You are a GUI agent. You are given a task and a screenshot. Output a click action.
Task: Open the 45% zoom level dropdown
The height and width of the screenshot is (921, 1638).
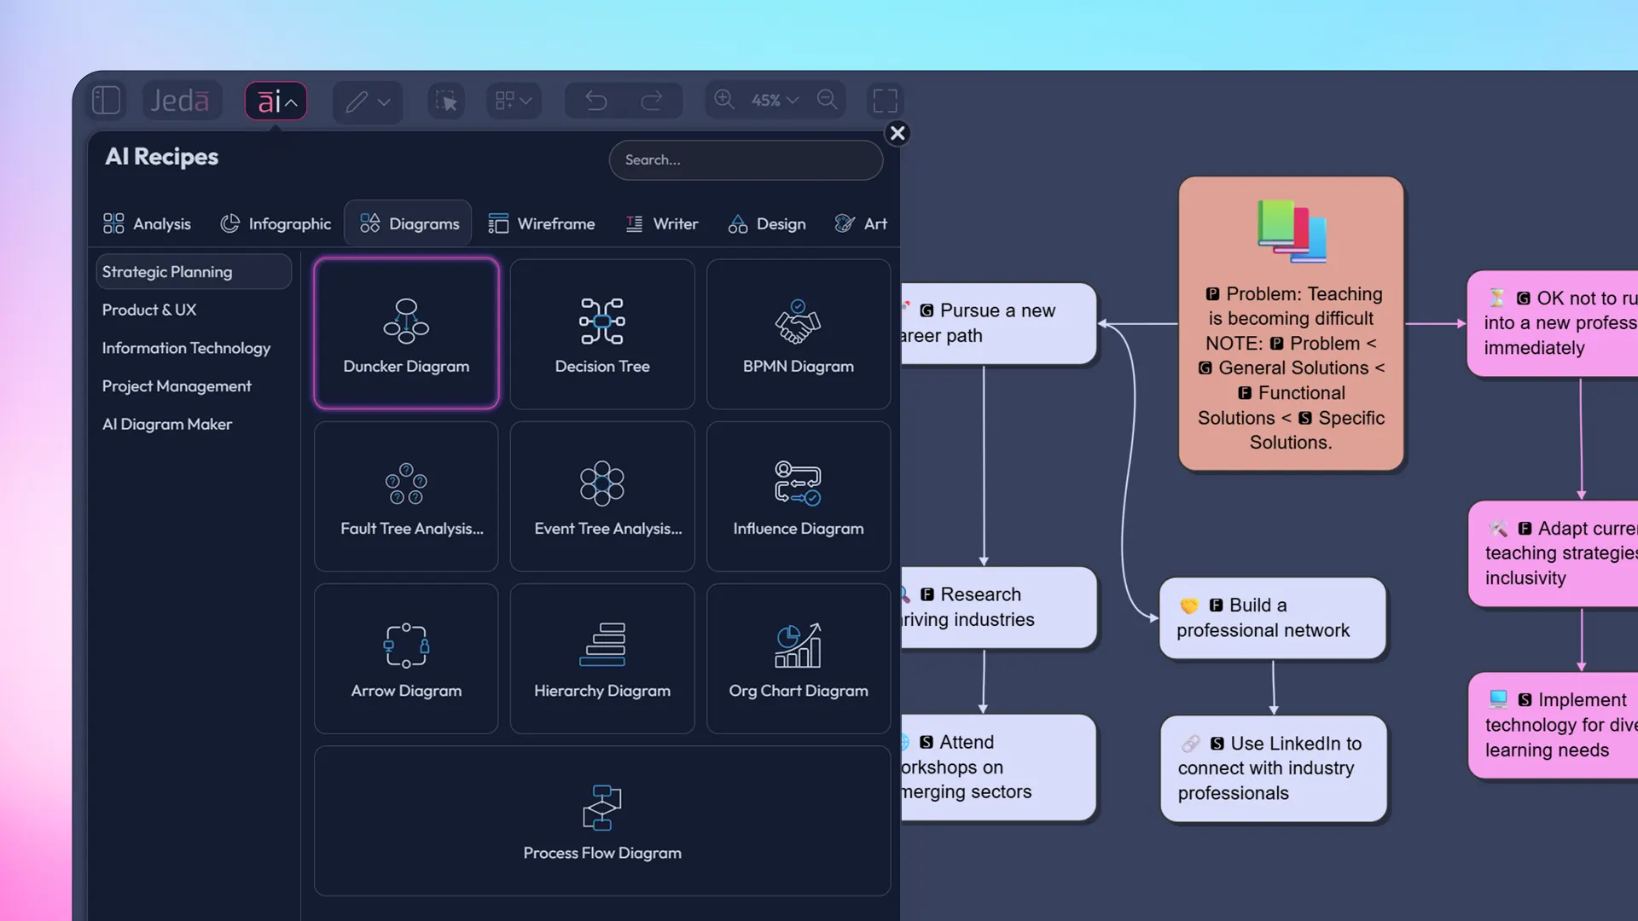[771, 101]
